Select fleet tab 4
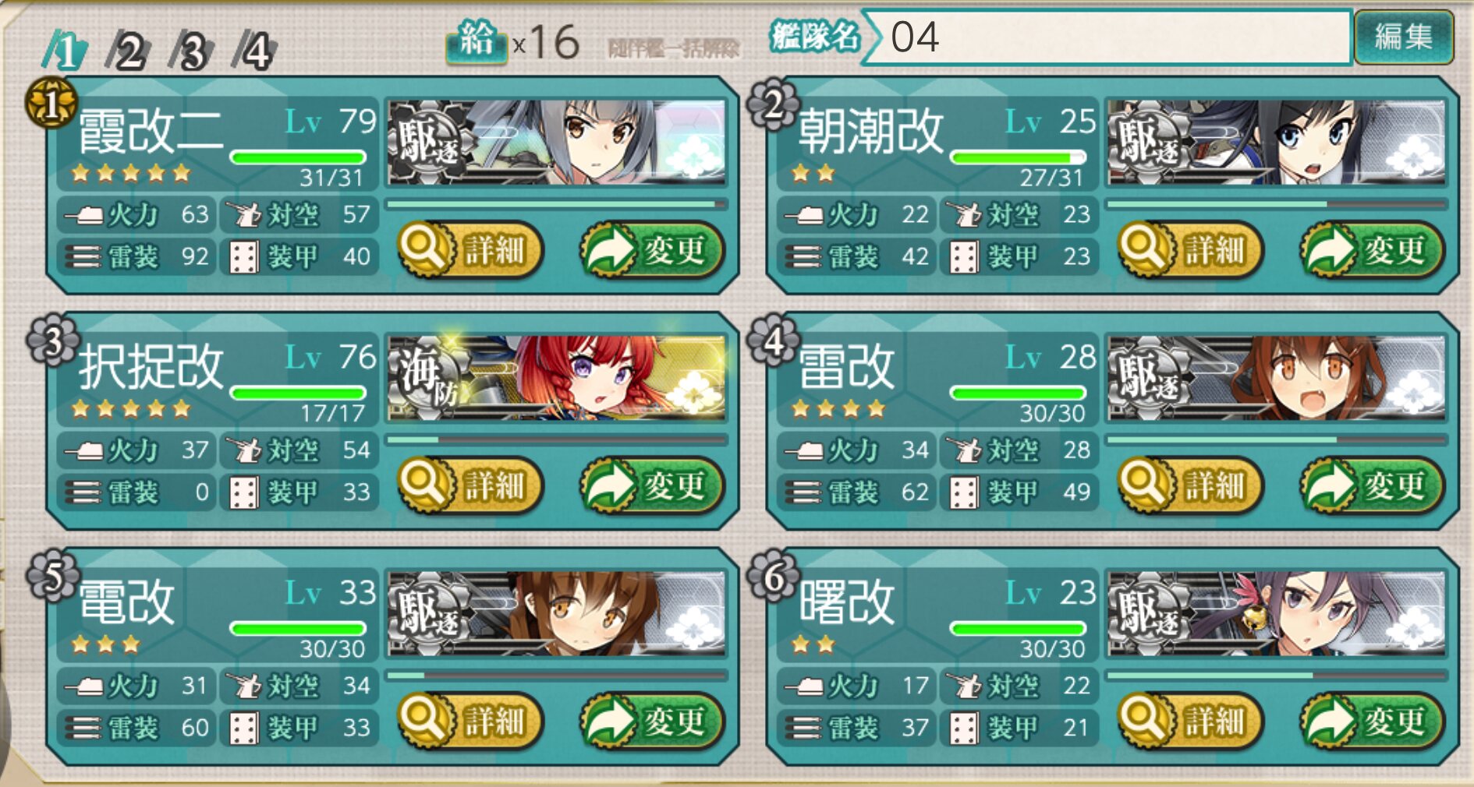The height and width of the screenshot is (787, 1474). coord(255,51)
